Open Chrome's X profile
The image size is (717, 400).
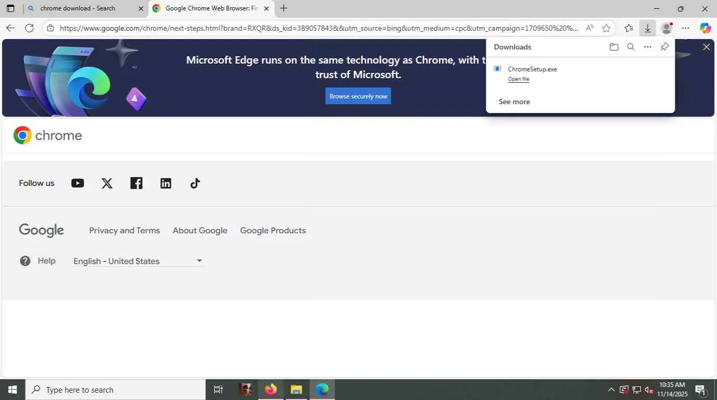107,183
